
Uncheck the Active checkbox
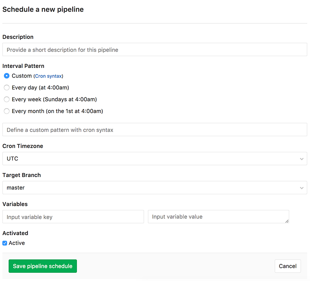[5, 243]
